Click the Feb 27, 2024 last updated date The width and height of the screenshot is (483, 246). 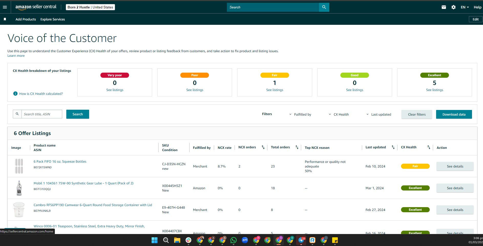pyautogui.click(x=375, y=210)
